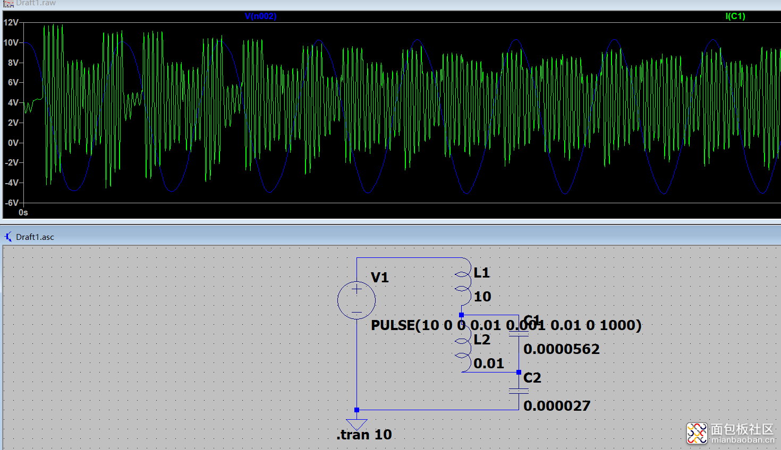Click the I(C1) trace label

(735, 16)
